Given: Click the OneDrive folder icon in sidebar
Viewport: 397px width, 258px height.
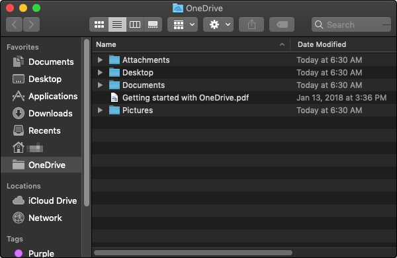Looking at the screenshot, I should [19, 165].
